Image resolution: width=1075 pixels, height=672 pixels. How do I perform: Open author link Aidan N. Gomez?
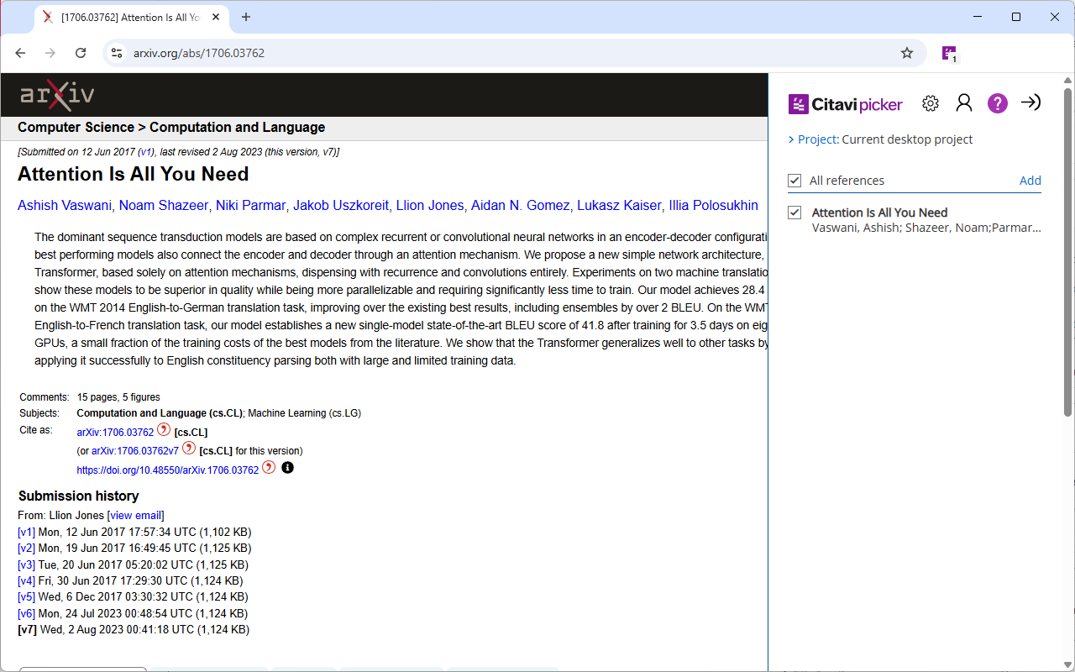tap(521, 205)
